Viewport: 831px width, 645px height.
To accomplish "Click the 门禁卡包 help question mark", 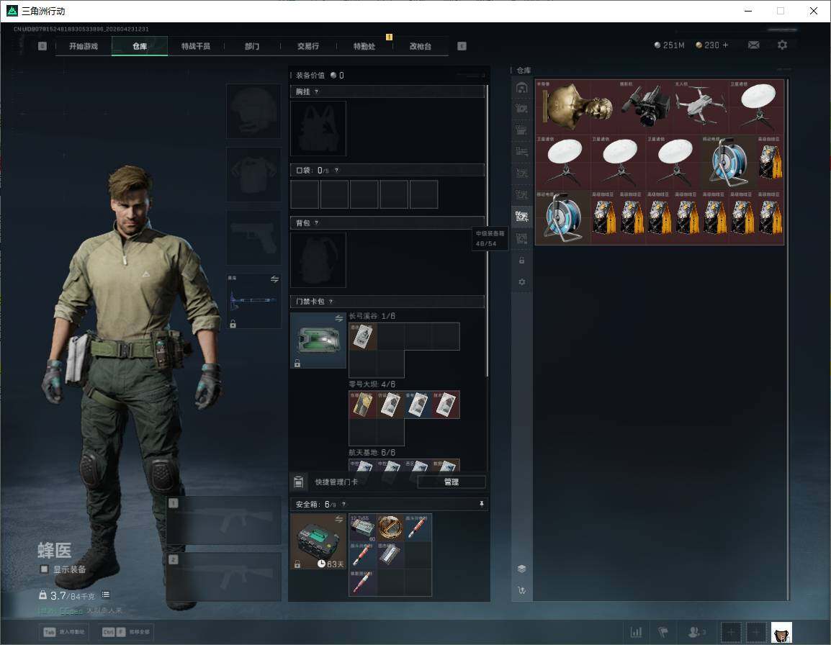I will click(331, 302).
